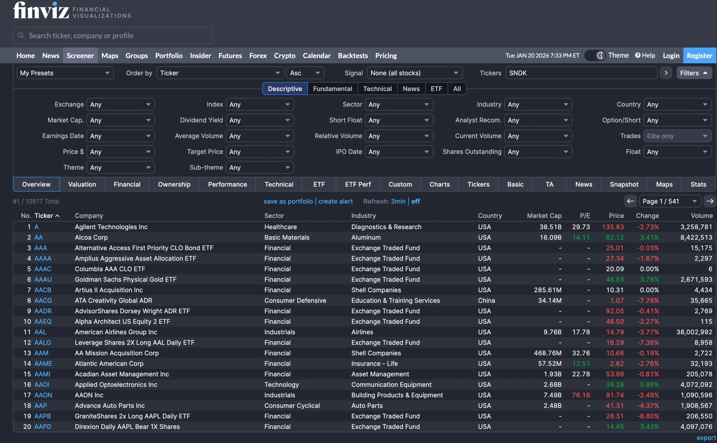The height and width of the screenshot is (443, 717).
Task: Click the Finviz logo
Action: point(41,11)
